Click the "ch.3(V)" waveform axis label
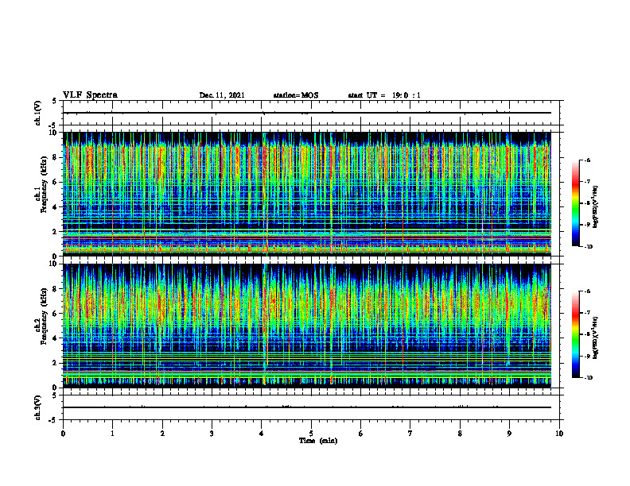This screenshot has height=486, width=630. (x=37, y=407)
